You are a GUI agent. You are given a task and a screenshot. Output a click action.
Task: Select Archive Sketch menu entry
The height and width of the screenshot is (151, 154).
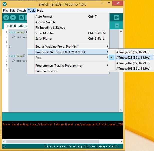tap(68, 22)
